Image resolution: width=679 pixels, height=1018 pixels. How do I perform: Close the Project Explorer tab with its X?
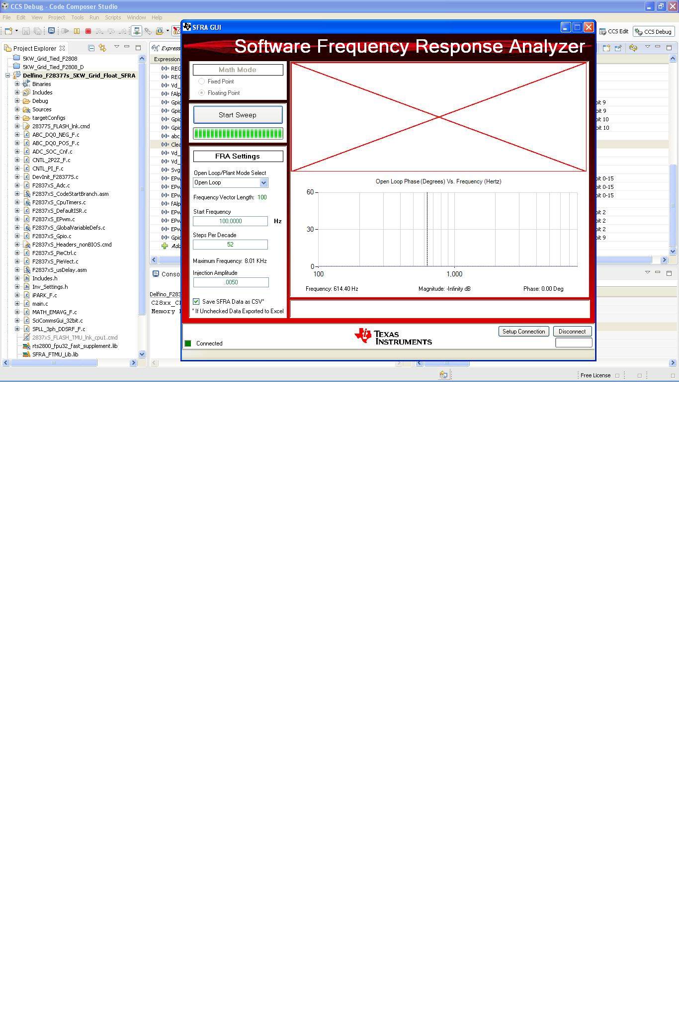(x=62, y=48)
